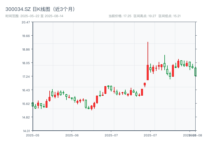The height and width of the screenshot is (163, 217).
Task: Click the 2025-05 x-axis date label
Action: tap(33, 135)
